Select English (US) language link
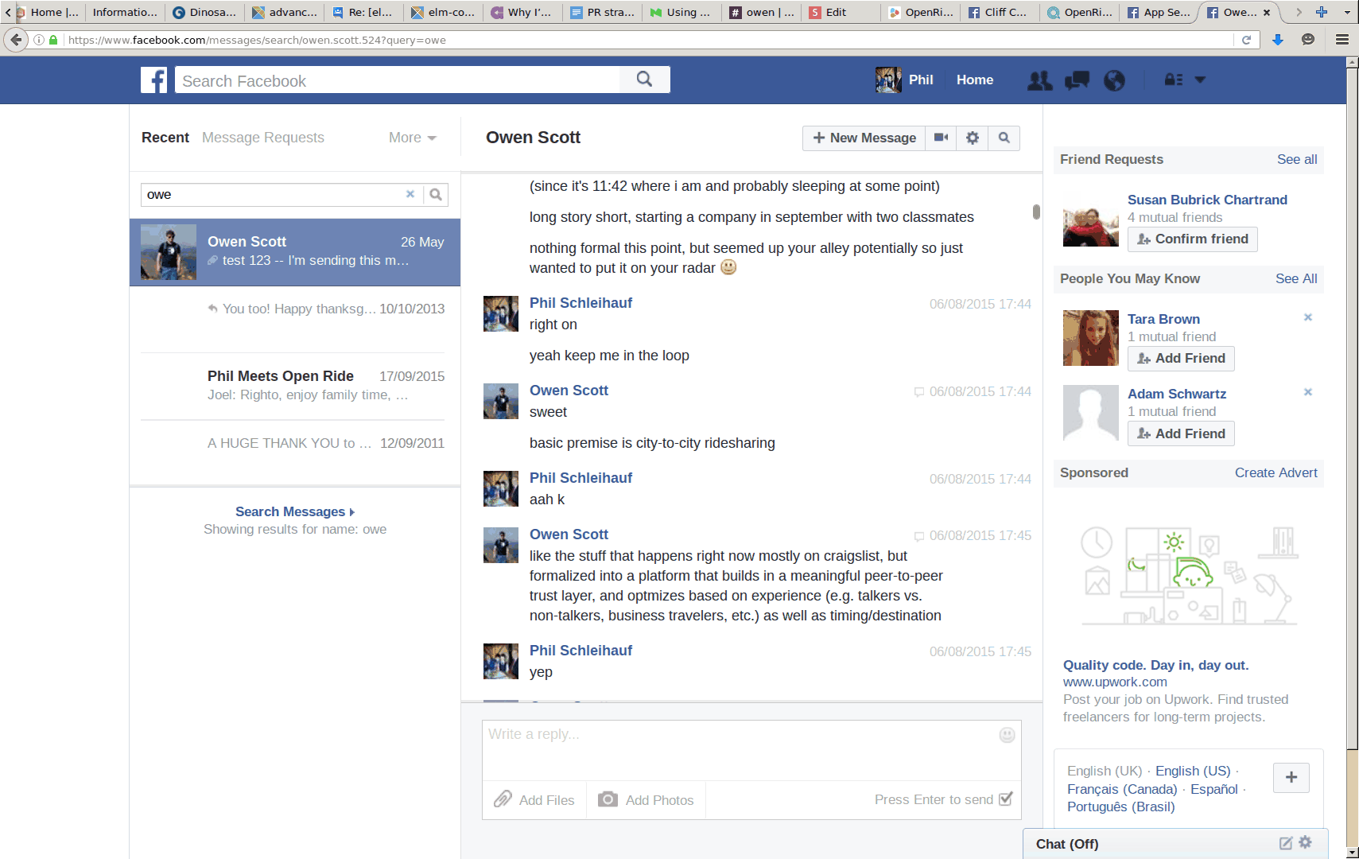The height and width of the screenshot is (859, 1359). click(x=1193, y=771)
